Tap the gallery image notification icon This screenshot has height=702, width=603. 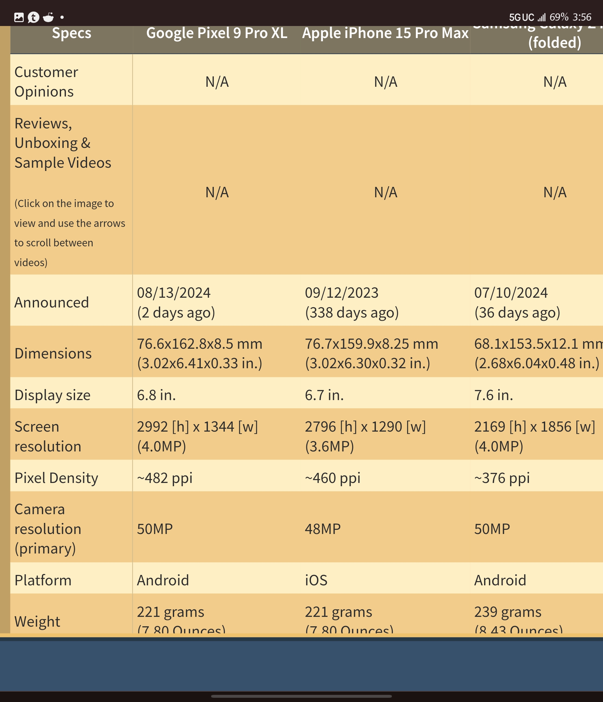(x=19, y=17)
